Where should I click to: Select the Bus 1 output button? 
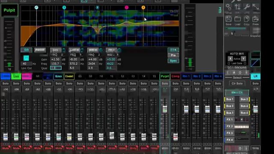229,99
